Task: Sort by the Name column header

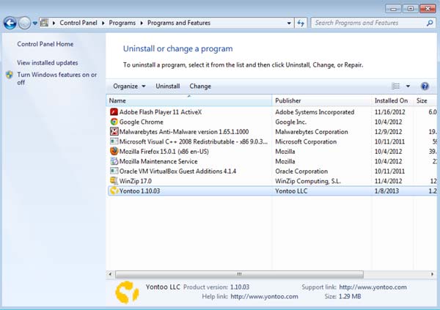Action: click(189, 100)
